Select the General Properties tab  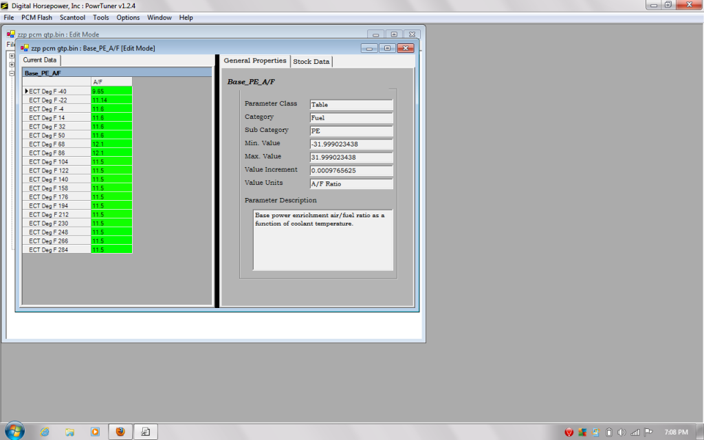(x=255, y=60)
